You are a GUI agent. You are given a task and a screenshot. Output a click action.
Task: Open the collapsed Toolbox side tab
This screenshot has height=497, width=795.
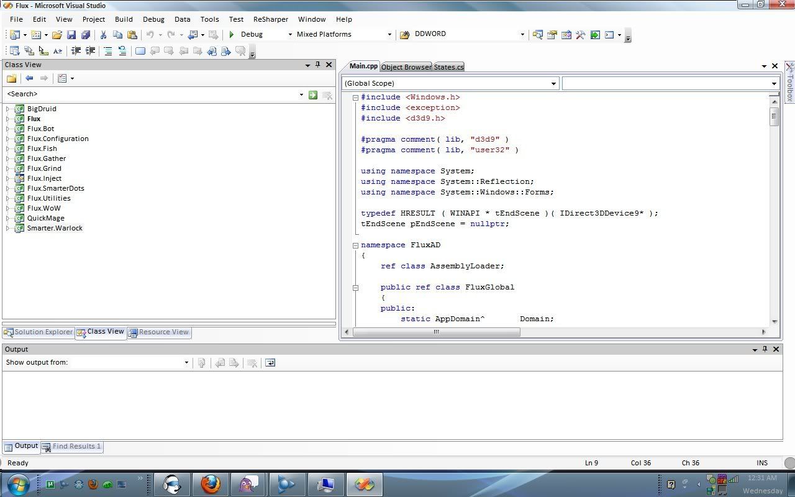789,82
